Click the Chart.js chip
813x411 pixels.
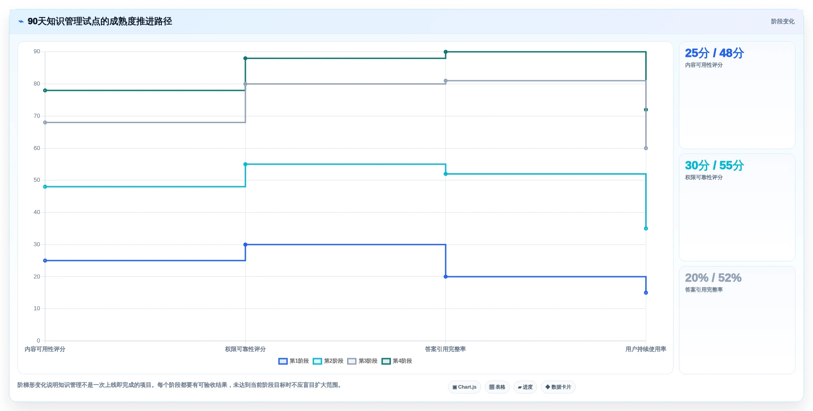pyautogui.click(x=465, y=387)
